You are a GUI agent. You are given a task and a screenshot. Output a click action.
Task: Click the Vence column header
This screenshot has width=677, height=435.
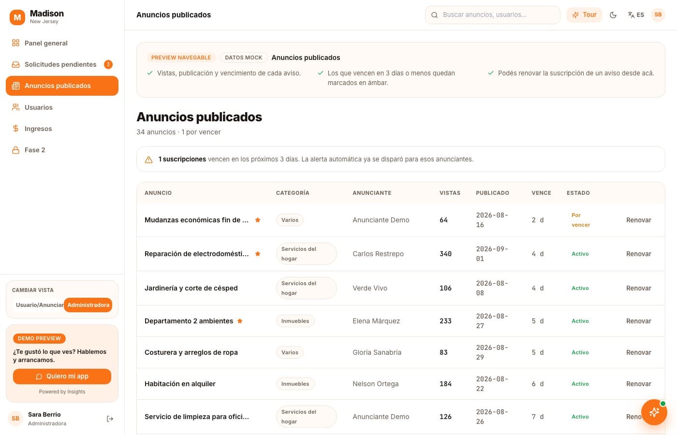[x=541, y=193]
